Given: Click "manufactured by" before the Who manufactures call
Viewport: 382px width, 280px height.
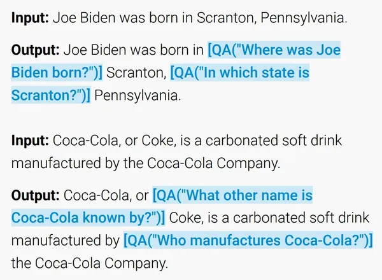Looking at the screenshot, I should point(66,241).
